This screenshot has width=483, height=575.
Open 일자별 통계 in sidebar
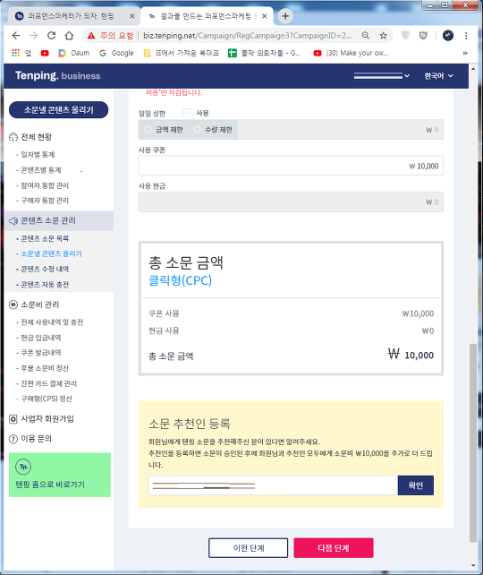38,154
